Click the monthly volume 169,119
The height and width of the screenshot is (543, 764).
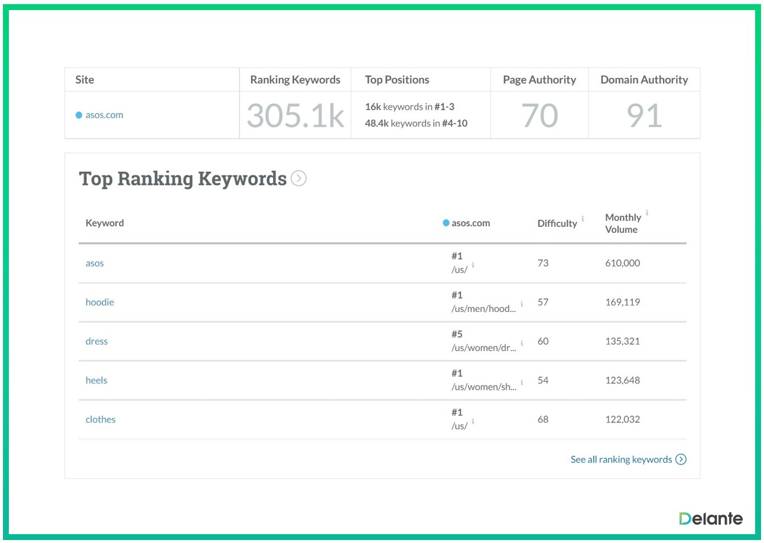623,302
